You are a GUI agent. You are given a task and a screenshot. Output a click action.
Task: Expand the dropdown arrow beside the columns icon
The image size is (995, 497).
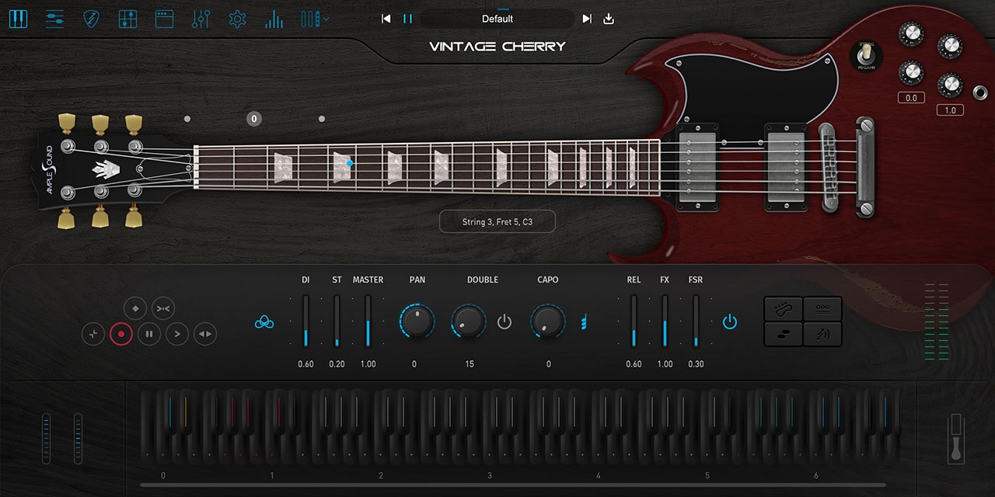[x=326, y=19]
